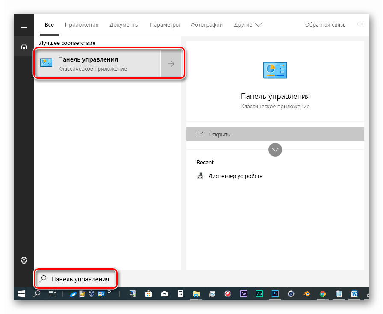The width and height of the screenshot is (383, 314).
Task: Open the hamburger menu in the sidebar
Action: click(24, 24)
